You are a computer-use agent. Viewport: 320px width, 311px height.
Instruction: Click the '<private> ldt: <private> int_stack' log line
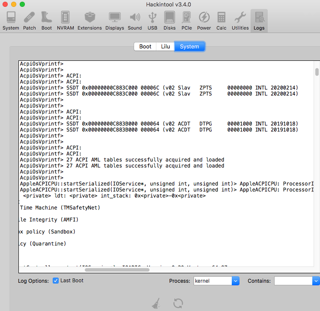tap(114, 196)
